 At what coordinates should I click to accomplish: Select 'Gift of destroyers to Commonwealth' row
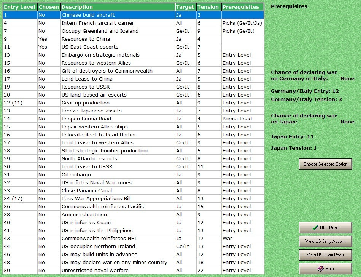[133, 71]
